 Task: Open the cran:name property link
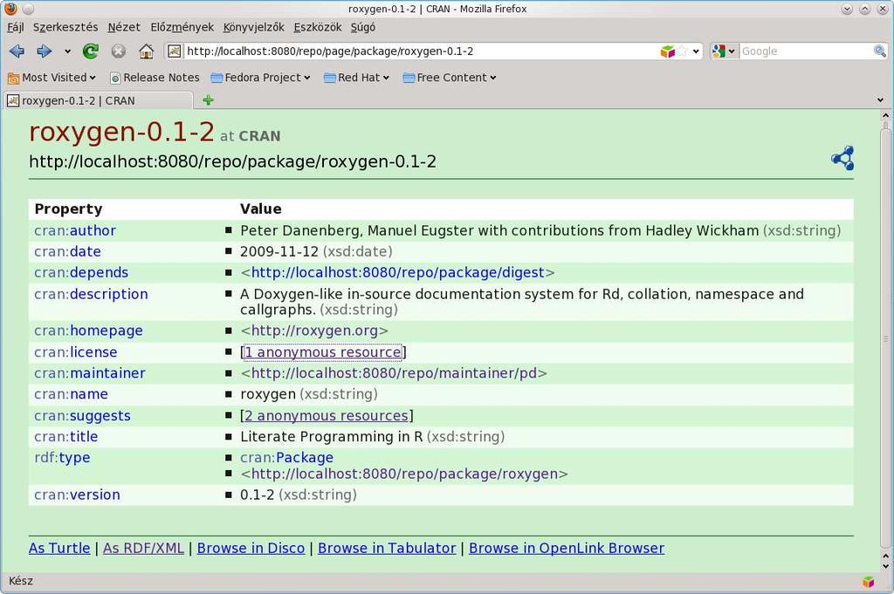tap(71, 394)
